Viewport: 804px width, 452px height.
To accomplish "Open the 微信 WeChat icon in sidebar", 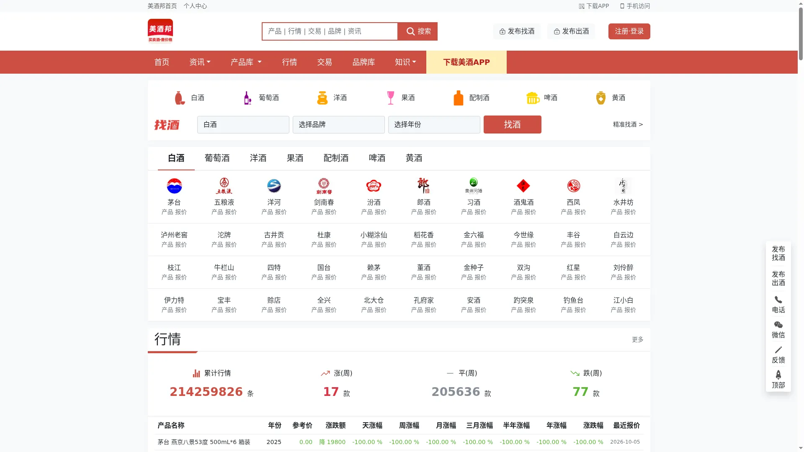I will click(778, 325).
